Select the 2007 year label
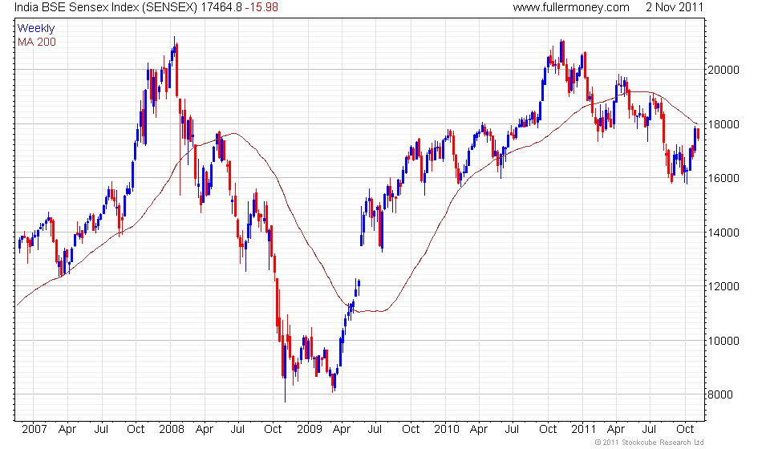Screen dimensions: 770x449 pyautogui.click(x=34, y=430)
